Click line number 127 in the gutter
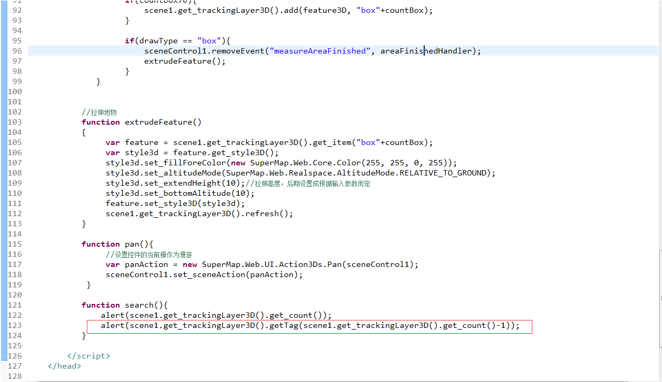The width and height of the screenshot is (662, 382). 15,366
